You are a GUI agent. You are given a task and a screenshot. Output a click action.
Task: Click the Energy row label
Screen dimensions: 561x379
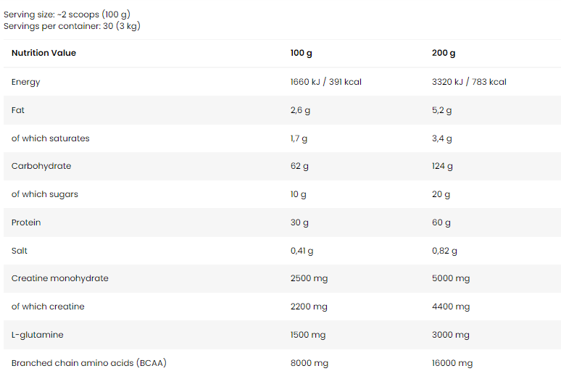click(x=26, y=82)
